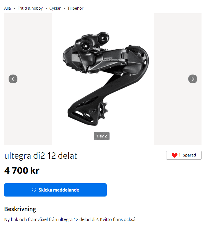204x228 pixels.
Task: Click the chevron after Fritid & hobby
Action: pyautogui.click(x=46, y=9)
